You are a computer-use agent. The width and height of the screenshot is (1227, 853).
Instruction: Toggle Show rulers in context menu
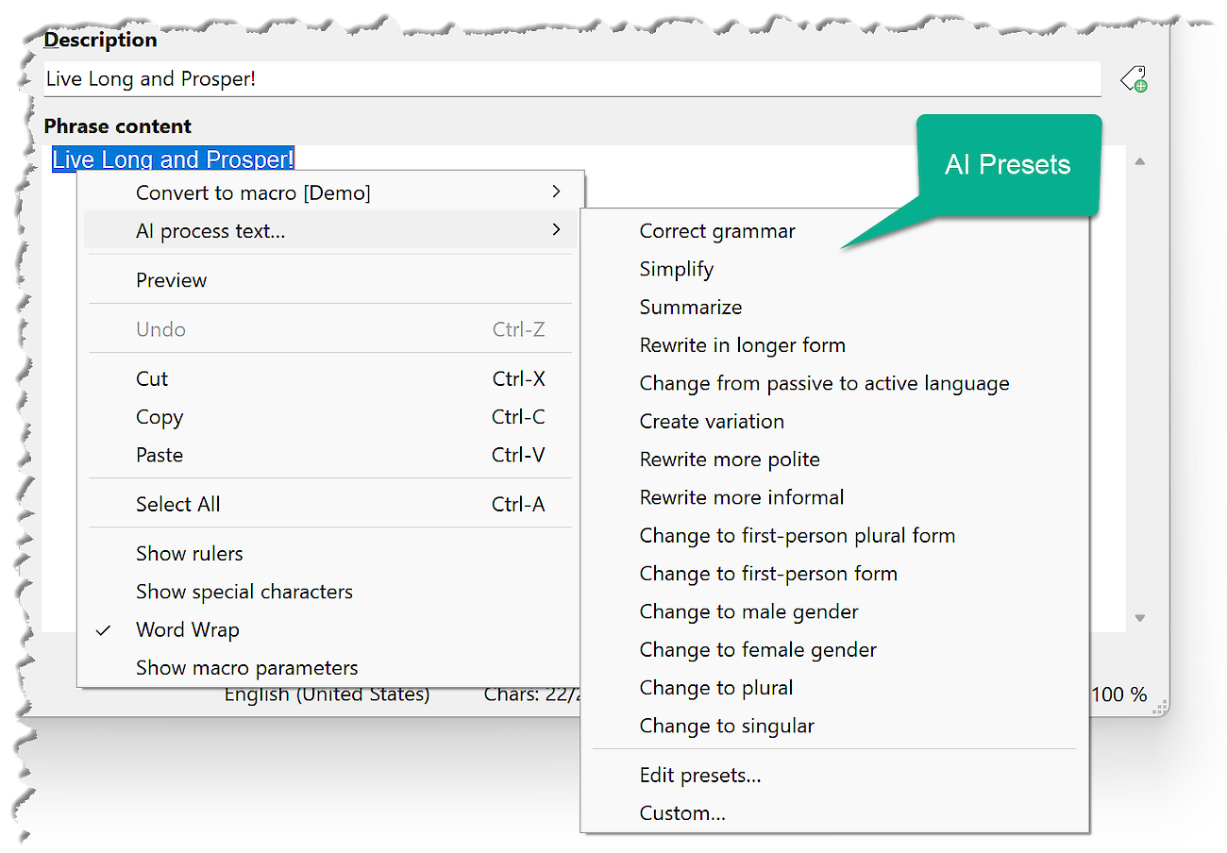pyautogui.click(x=189, y=554)
